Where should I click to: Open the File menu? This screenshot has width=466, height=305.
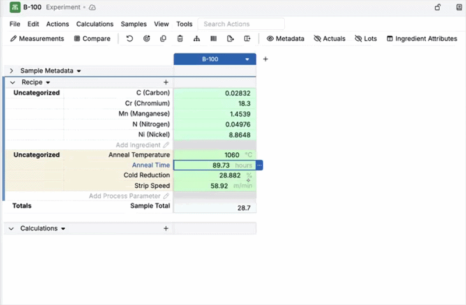pos(15,24)
